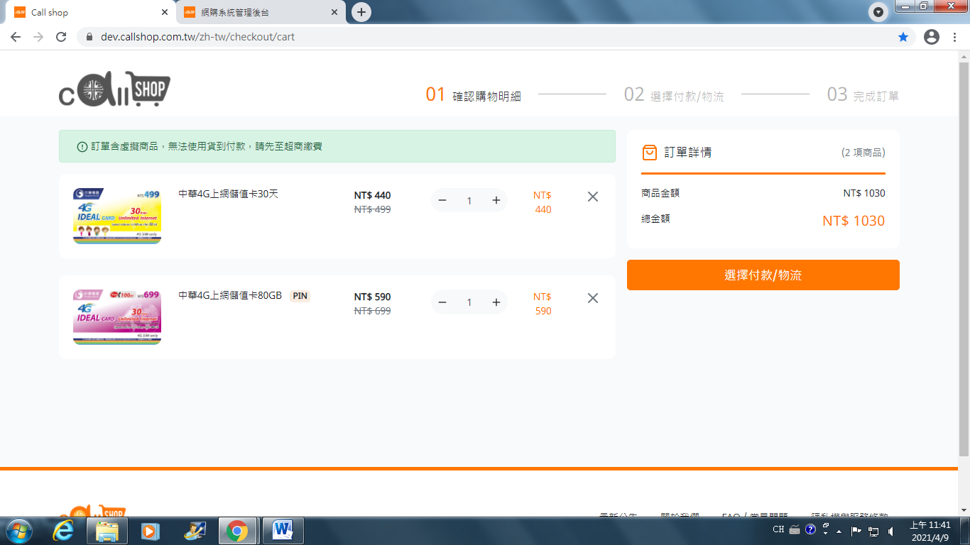The width and height of the screenshot is (970, 545).
Task: Go back to the previous page
Action: pyautogui.click(x=16, y=37)
